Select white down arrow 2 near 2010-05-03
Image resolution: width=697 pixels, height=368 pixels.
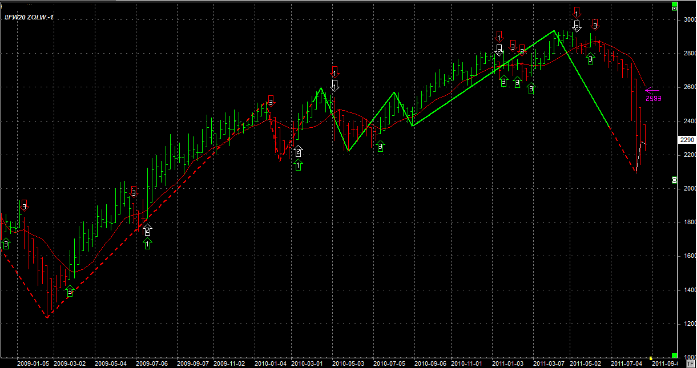point(335,86)
